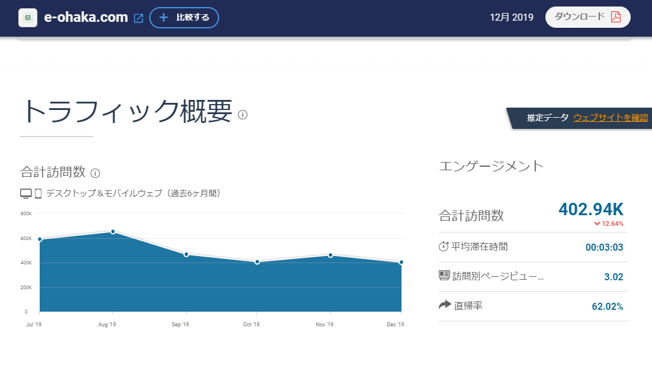Click the 62.02% bounce rate value
652x366 pixels.
[x=608, y=307]
